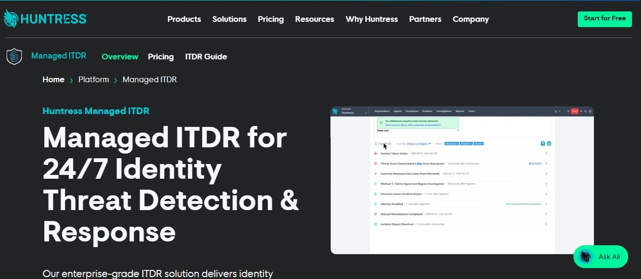Click the Huntress Containment Remediation tag
The image size is (641, 279).
tap(524, 204)
